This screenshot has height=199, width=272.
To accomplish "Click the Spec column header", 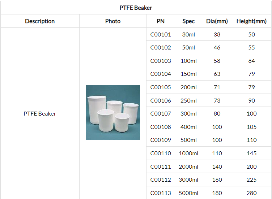I will (x=188, y=21).
